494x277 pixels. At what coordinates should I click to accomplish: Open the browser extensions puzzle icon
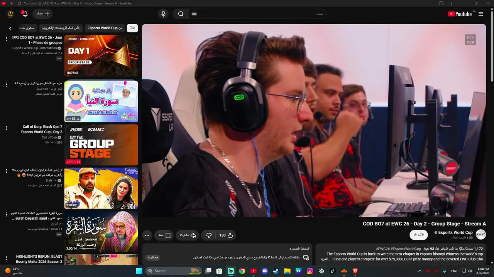(442, 3)
